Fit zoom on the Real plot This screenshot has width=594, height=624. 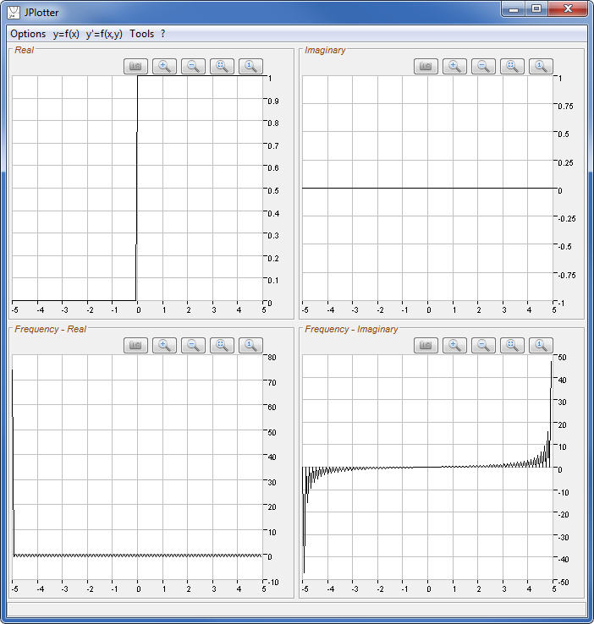click(223, 66)
